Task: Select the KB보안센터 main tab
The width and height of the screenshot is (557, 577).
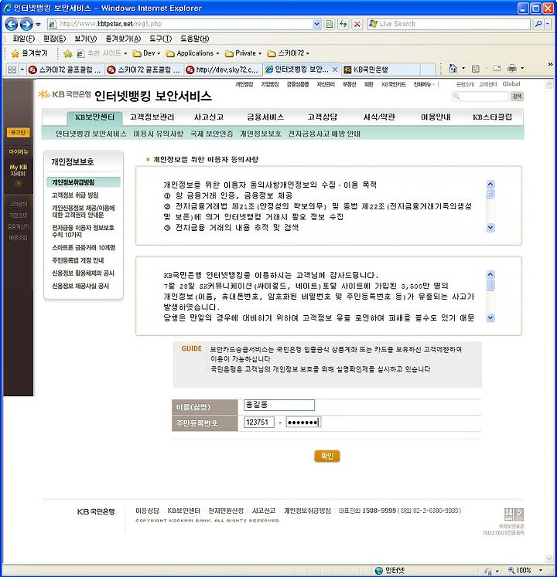Action: click(94, 117)
